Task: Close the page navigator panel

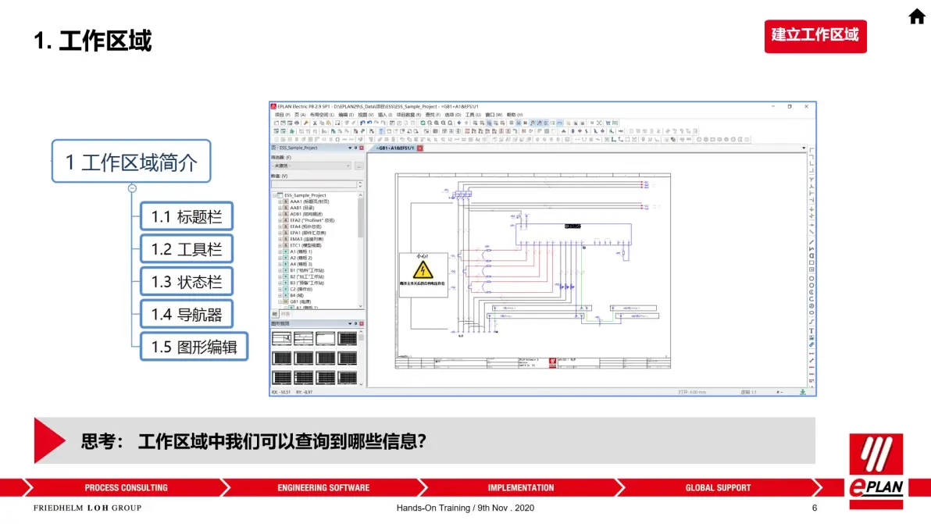Action: coord(362,148)
